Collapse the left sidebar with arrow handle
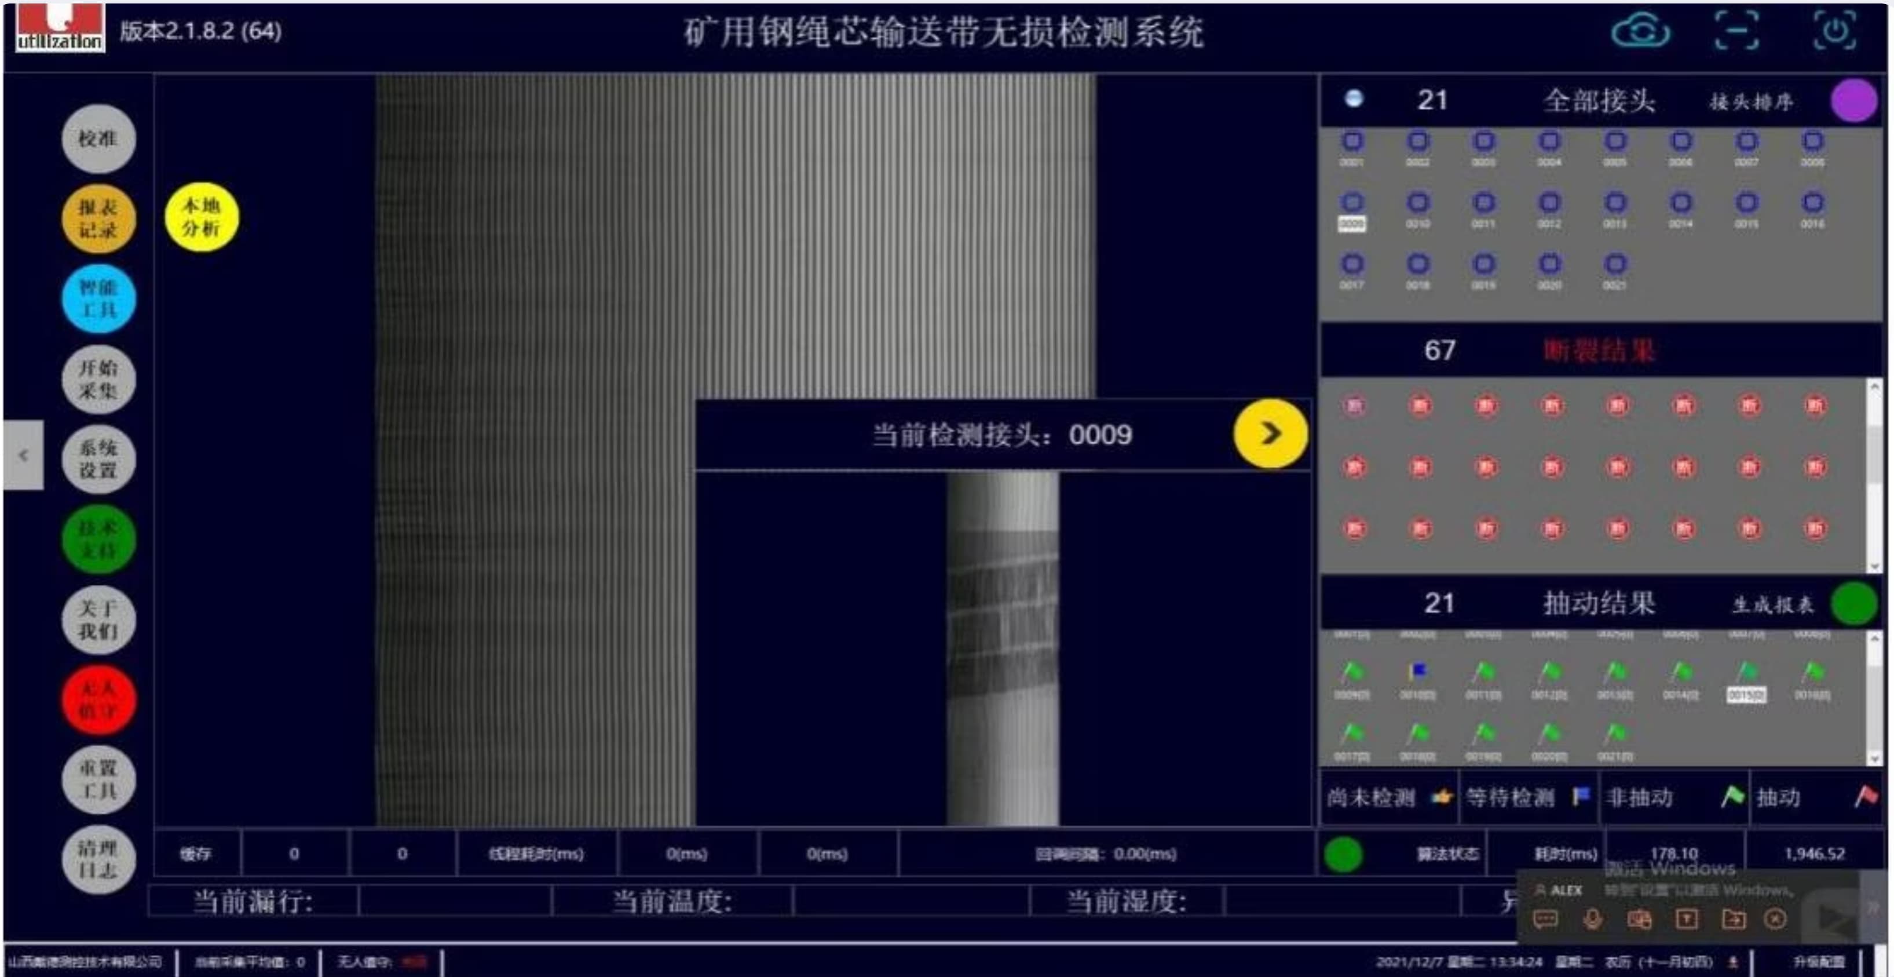 tap(24, 455)
